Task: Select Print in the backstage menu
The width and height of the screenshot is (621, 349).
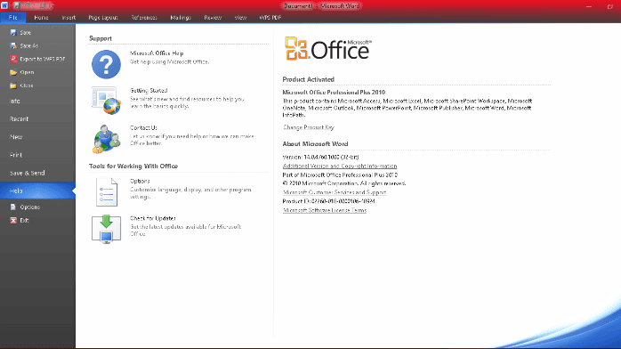Action: coord(37,155)
